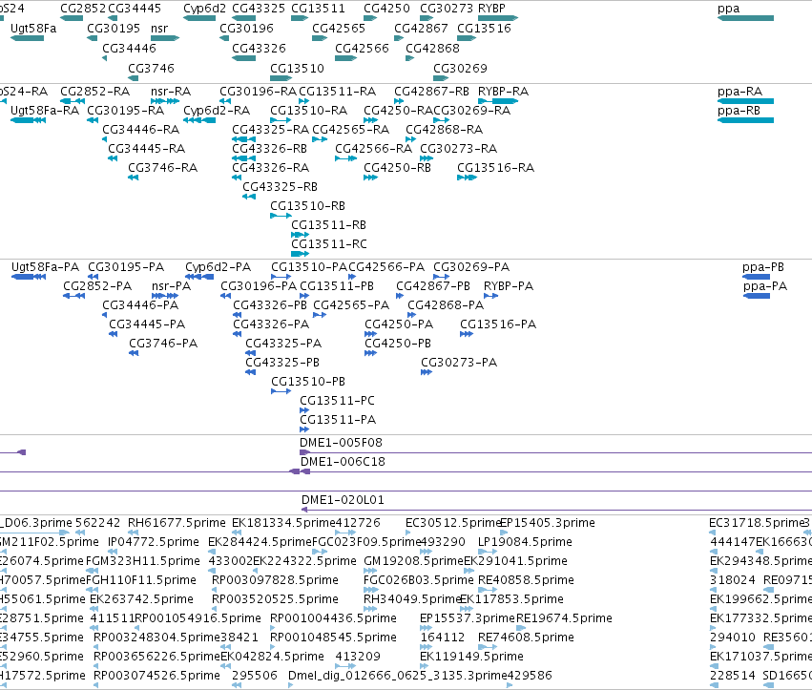Click protein ppa-PB label
This screenshot has height=690, width=812.
click(x=763, y=267)
